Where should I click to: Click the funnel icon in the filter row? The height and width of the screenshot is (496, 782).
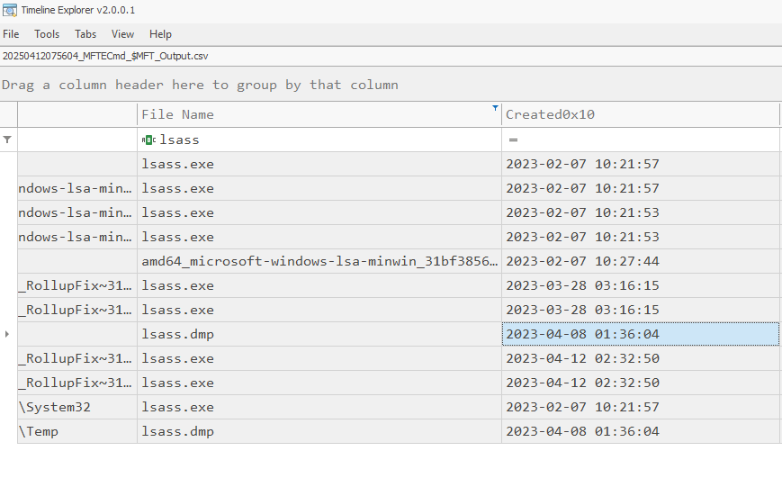pyautogui.click(x=7, y=140)
